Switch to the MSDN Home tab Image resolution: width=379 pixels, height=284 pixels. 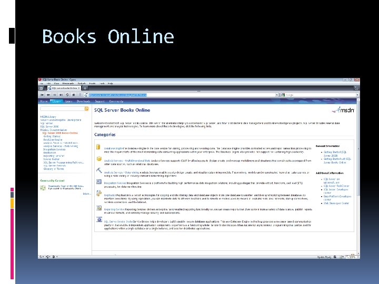point(44,101)
